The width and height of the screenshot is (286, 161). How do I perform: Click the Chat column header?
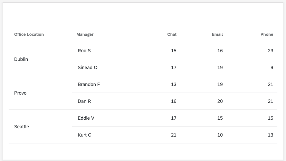click(172, 34)
